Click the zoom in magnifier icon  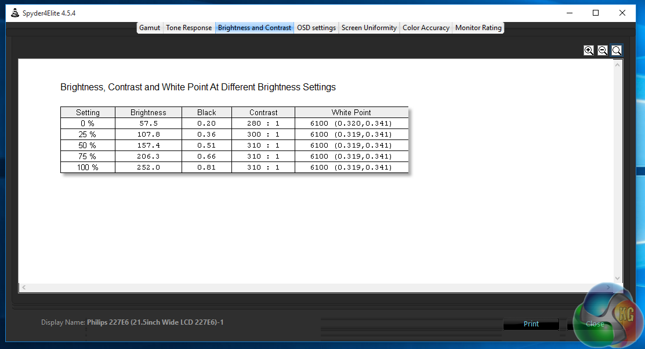[x=589, y=50]
